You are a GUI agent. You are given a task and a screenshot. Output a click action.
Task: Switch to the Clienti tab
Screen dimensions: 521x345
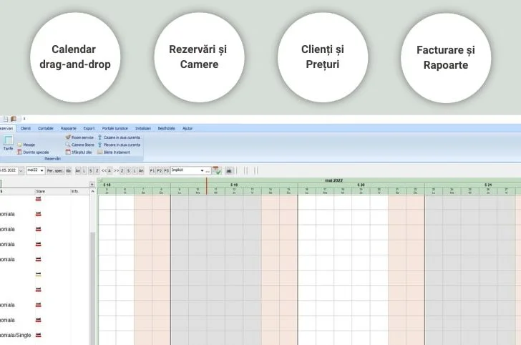[26, 128]
